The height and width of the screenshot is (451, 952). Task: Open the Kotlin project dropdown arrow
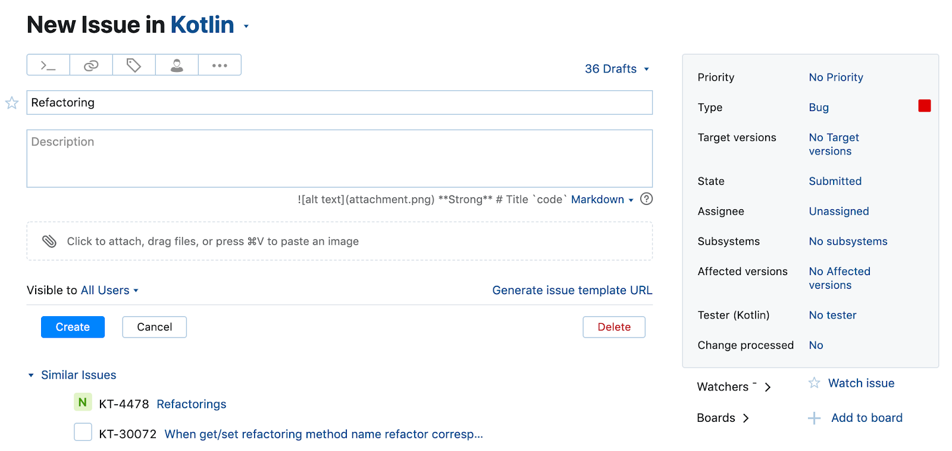pyautogui.click(x=246, y=26)
